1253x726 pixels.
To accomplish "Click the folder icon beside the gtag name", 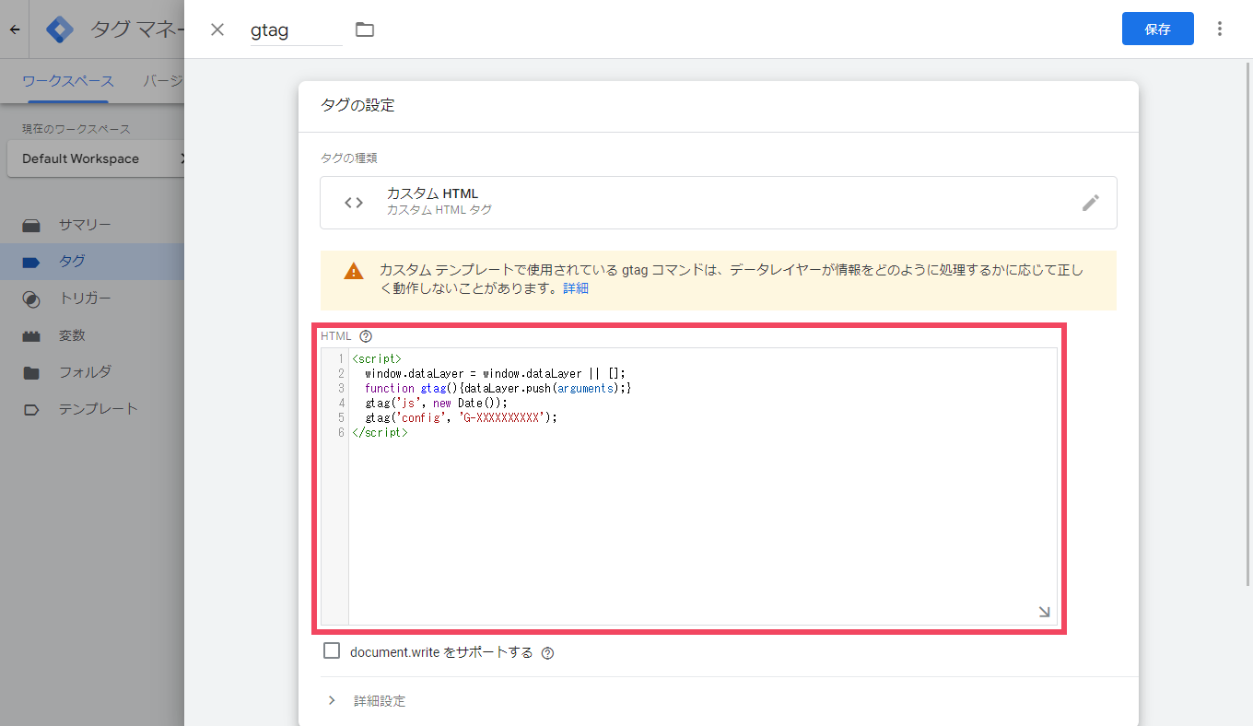I will [x=365, y=29].
